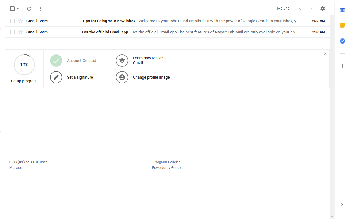Click the graduation cap Learn Gmail icon

pyautogui.click(x=122, y=61)
